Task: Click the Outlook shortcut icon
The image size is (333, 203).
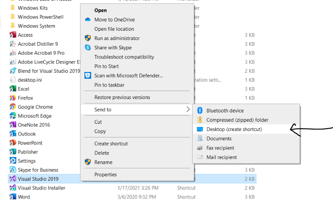Action: (13, 134)
